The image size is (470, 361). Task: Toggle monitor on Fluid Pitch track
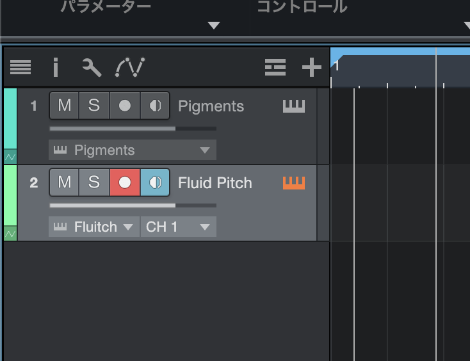155,183
